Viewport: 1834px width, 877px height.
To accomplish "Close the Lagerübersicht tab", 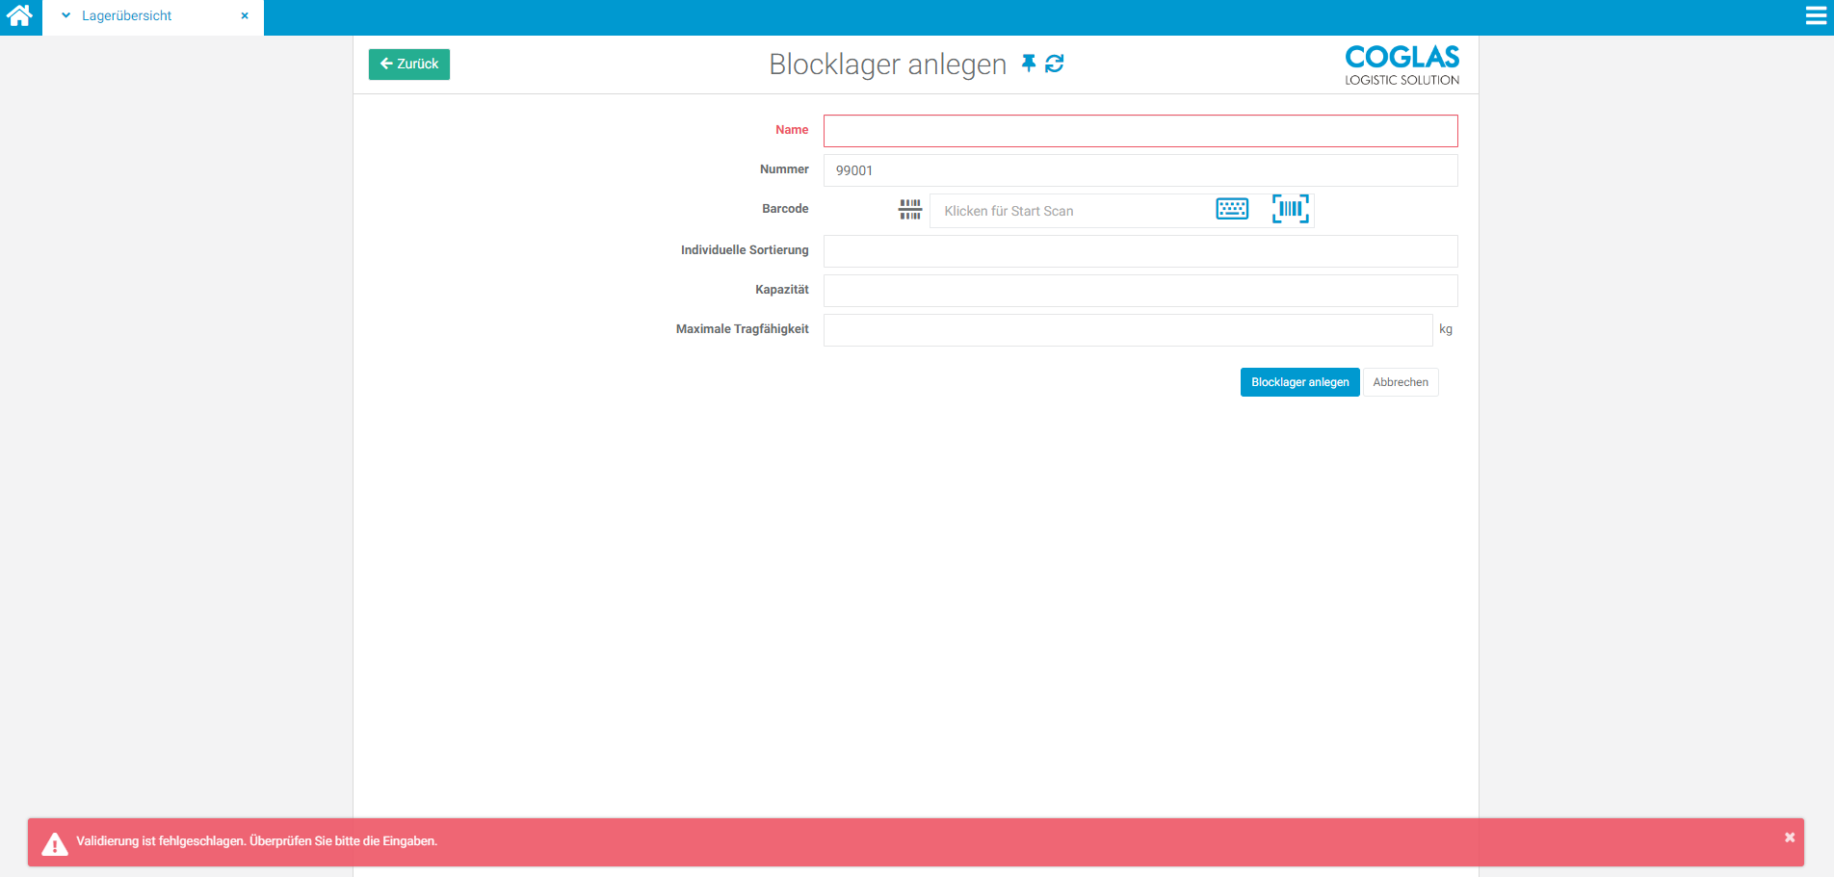I will tap(245, 16).
